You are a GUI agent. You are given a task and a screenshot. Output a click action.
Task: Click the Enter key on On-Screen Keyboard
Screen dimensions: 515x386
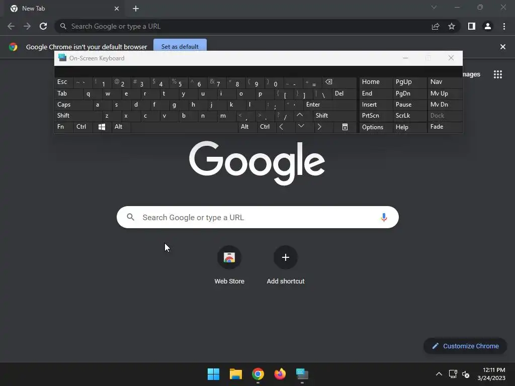click(330, 105)
